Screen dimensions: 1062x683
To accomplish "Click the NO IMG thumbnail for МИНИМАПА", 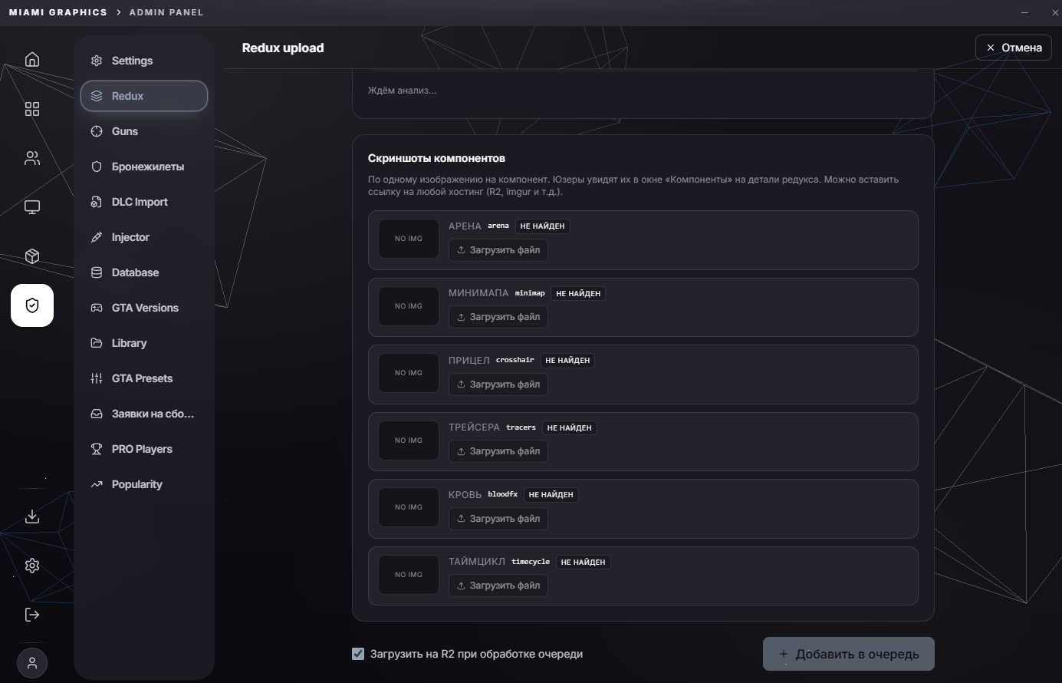I will 409,305.
